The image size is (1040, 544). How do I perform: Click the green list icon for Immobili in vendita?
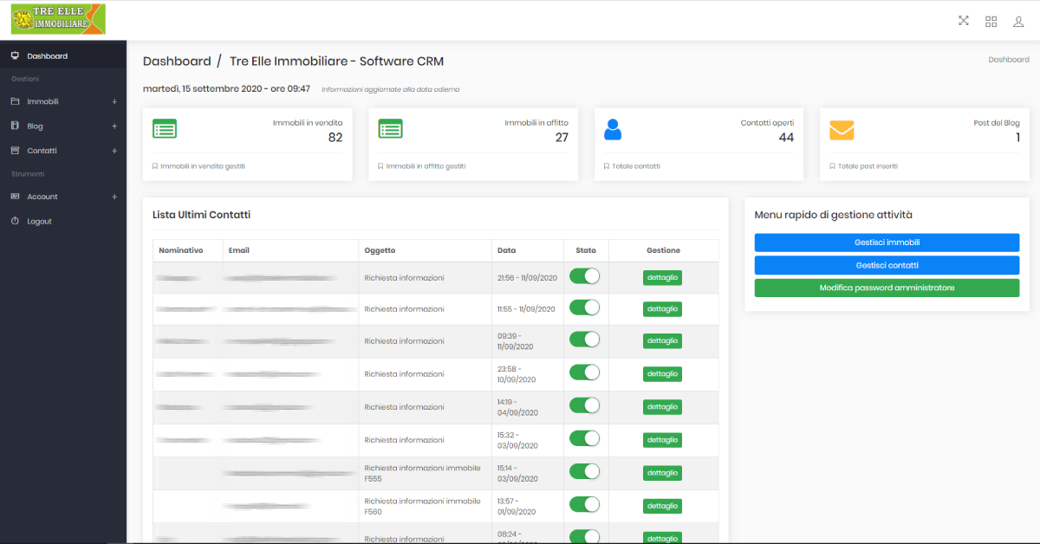coord(165,129)
